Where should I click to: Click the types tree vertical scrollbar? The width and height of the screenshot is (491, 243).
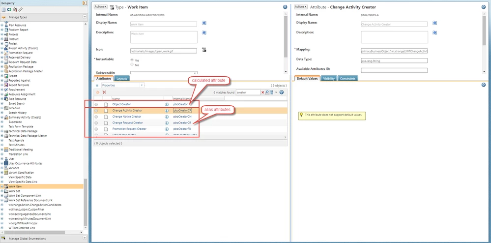(85, 203)
